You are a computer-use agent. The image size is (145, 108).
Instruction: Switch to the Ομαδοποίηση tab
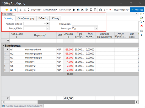tap(26, 18)
